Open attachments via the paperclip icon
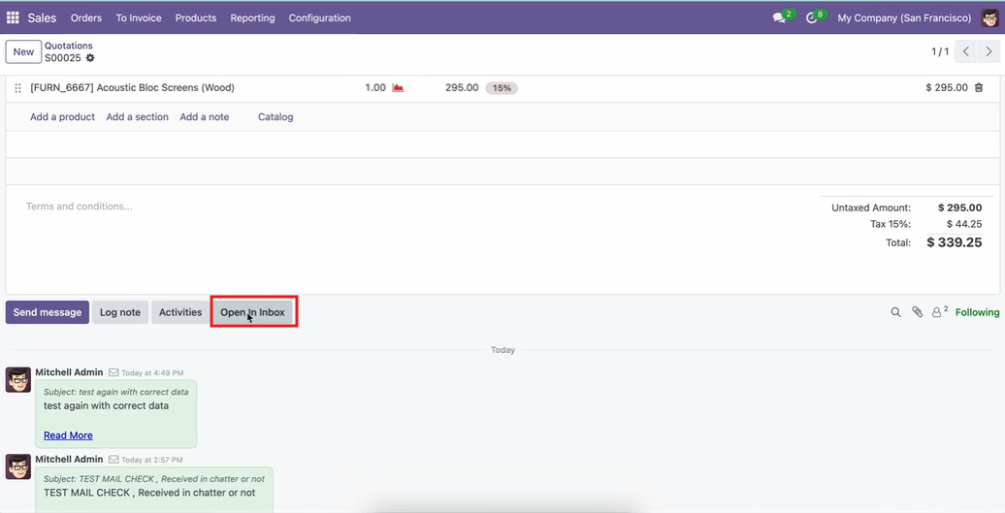The width and height of the screenshot is (1005, 513). pyautogui.click(x=917, y=312)
